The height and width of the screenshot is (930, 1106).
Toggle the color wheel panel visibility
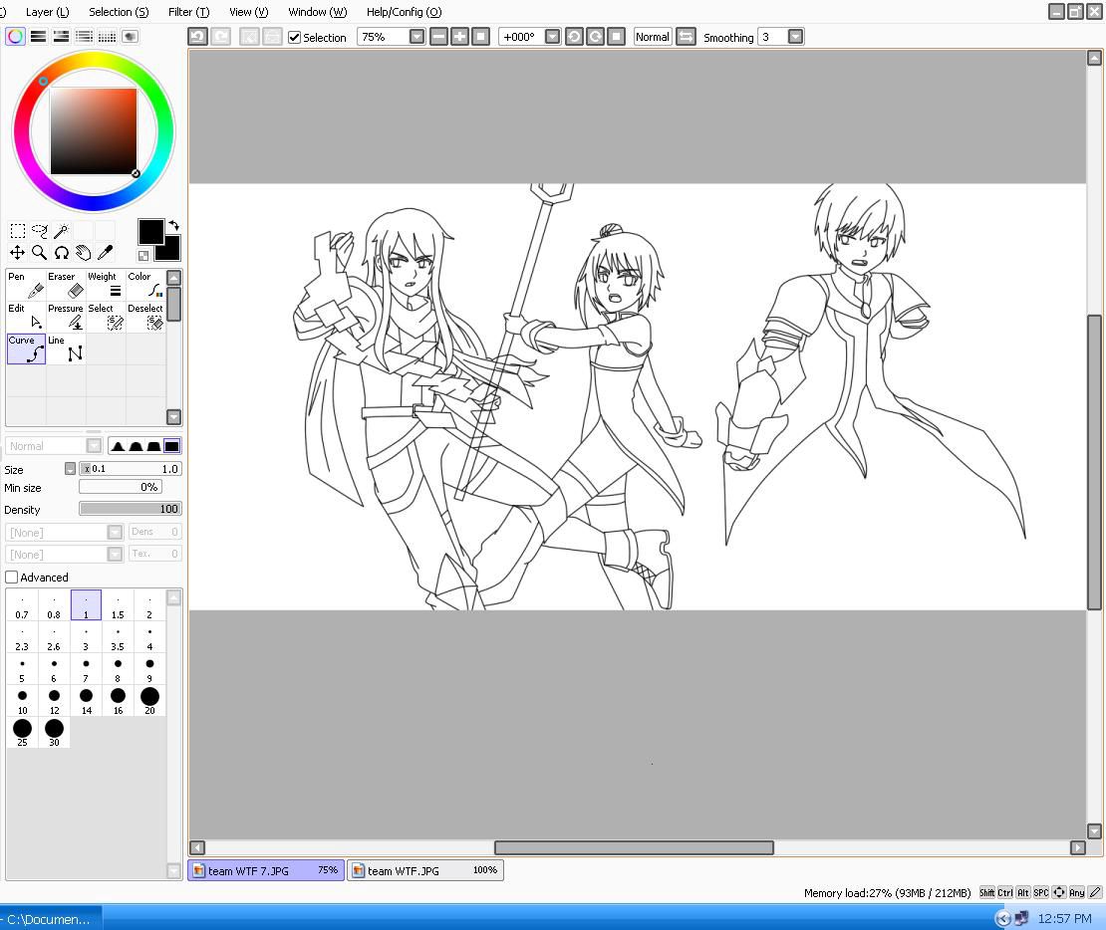[x=15, y=37]
